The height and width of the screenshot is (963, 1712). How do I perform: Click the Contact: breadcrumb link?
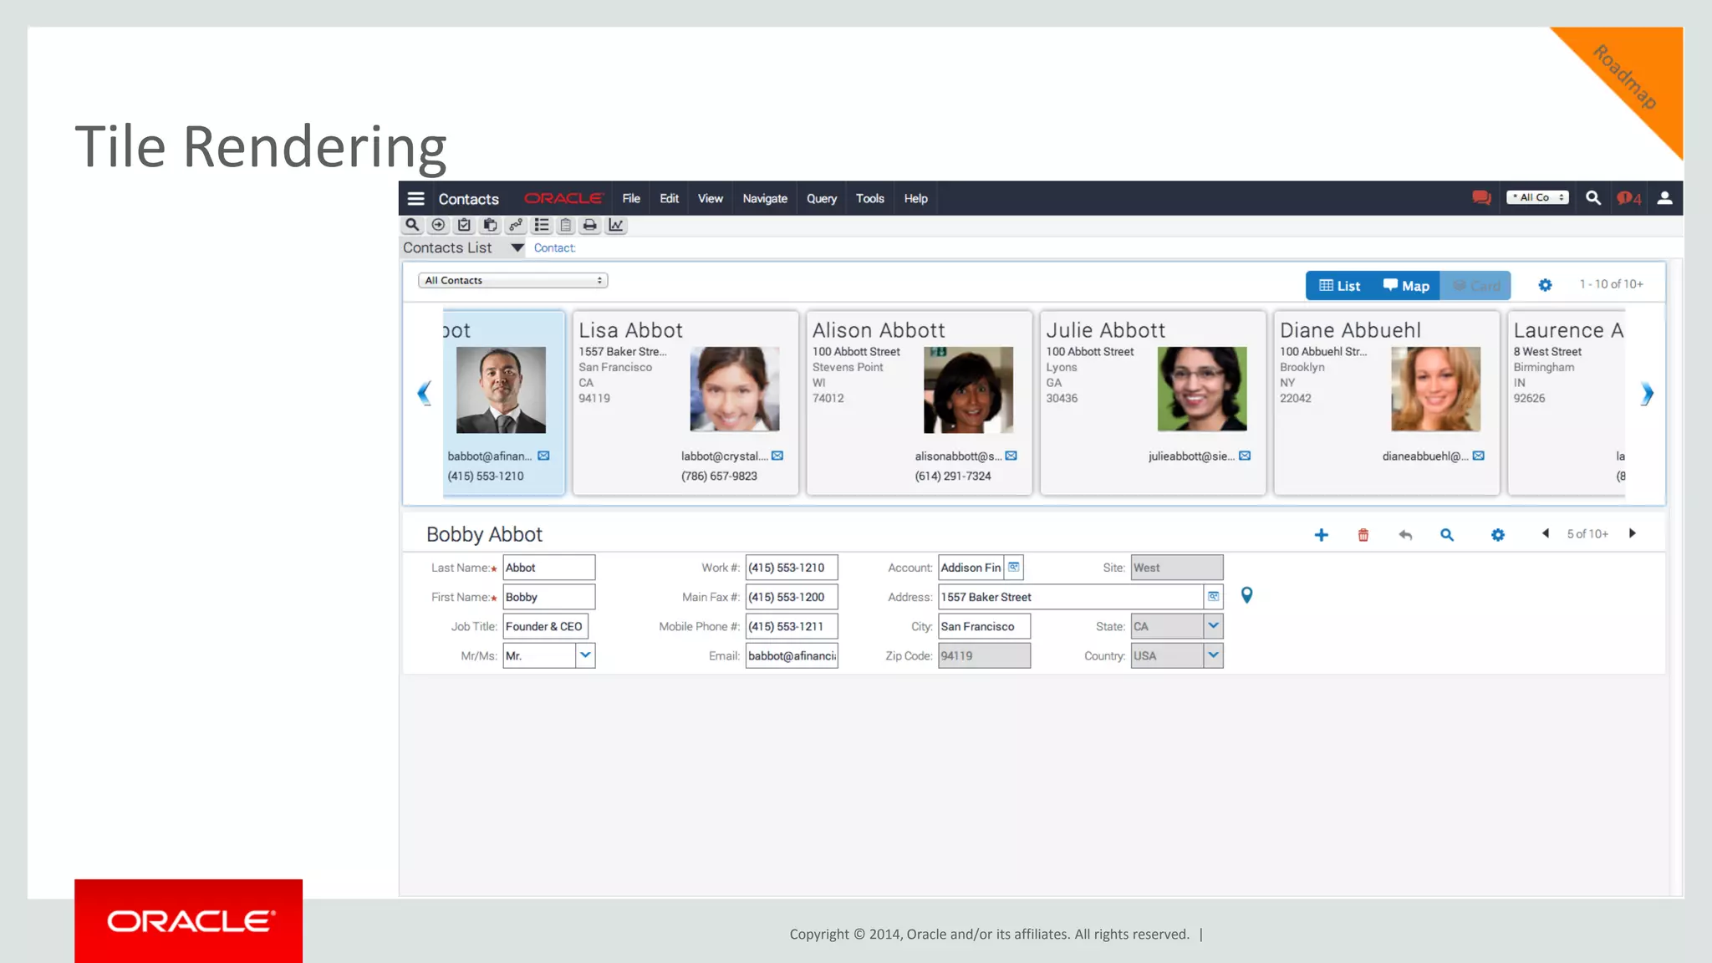(x=555, y=248)
